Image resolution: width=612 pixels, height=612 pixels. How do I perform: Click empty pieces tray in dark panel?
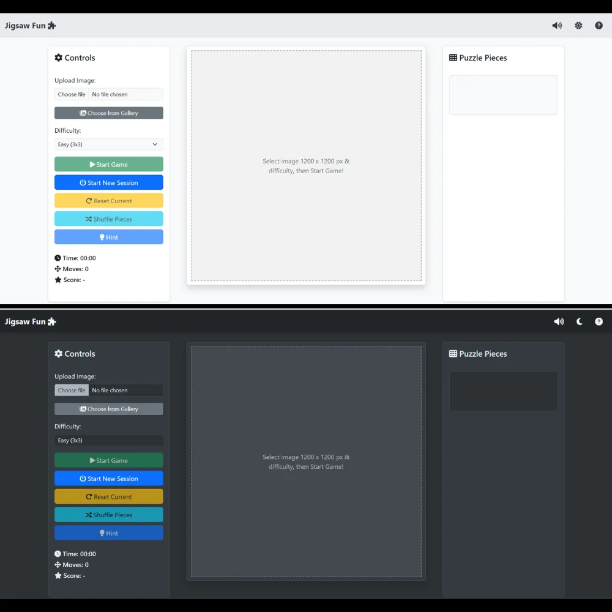[x=504, y=391]
